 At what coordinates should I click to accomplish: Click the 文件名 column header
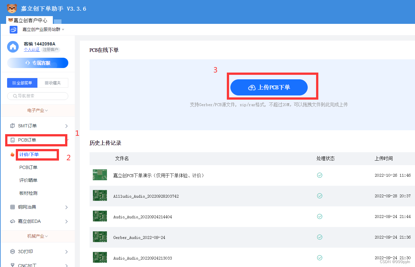coord(122,158)
